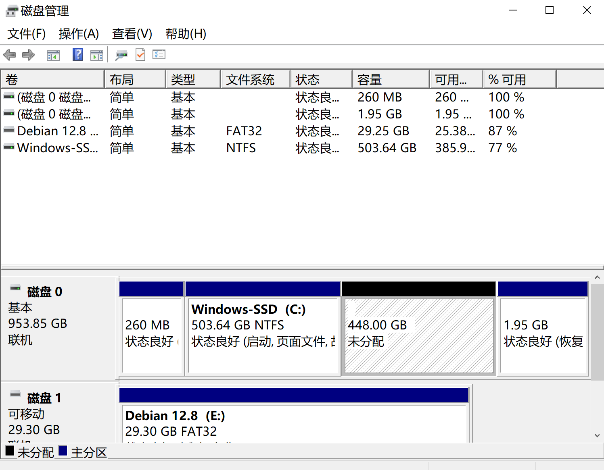604x470 pixels.
Task: Toggle the show/hide action pane icon
Action: [x=97, y=55]
